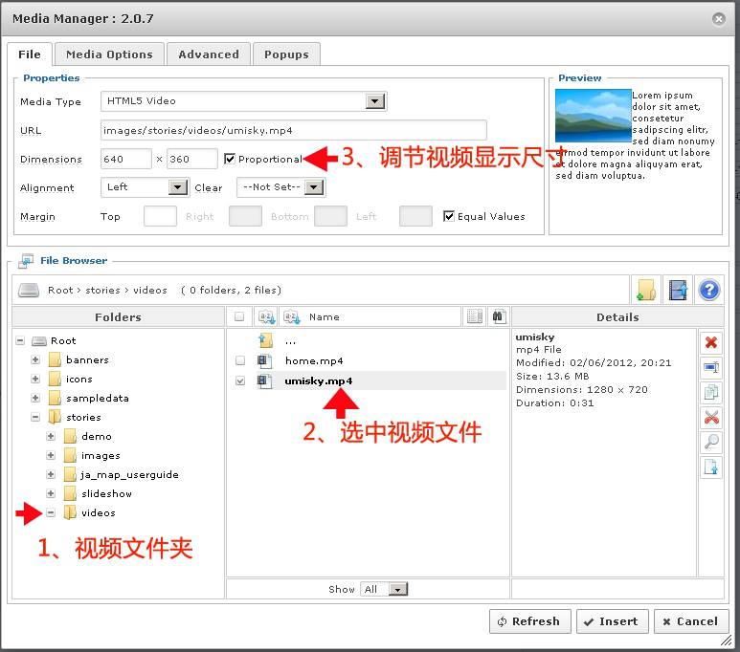Click the Copy file icon
The width and height of the screenshot is (740, 652).
(x=710, y=392)
